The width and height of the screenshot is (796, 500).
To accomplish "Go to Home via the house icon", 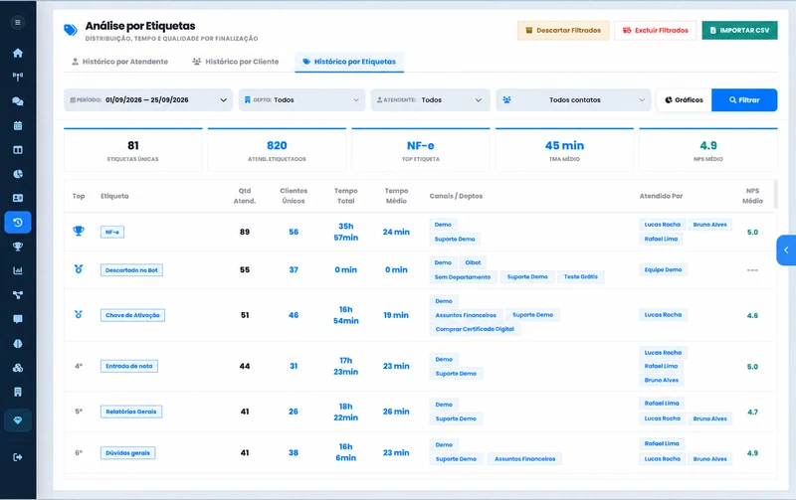I will (18, 53).
